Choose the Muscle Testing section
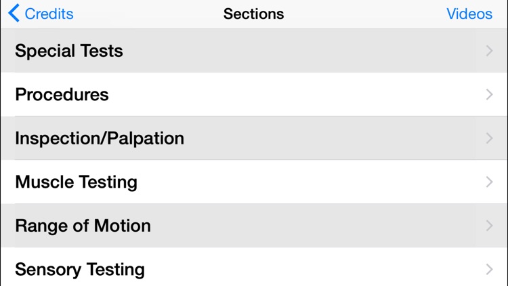This screenshot has width=508, height=286. (254, 182)
